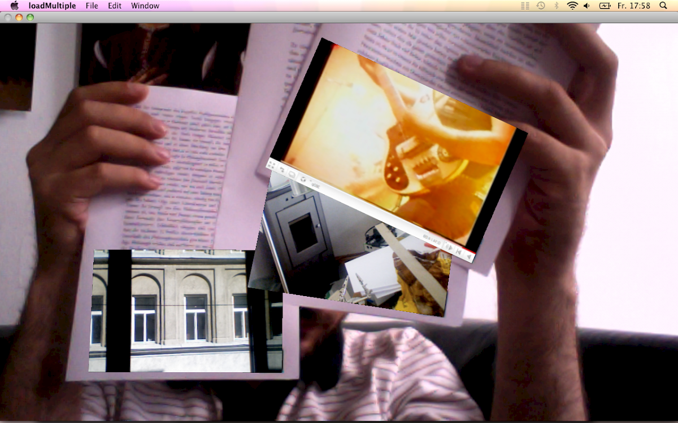The image size is (678, 423).
Task: Open the volume speaker menu
Action: (x=587, y=6)
